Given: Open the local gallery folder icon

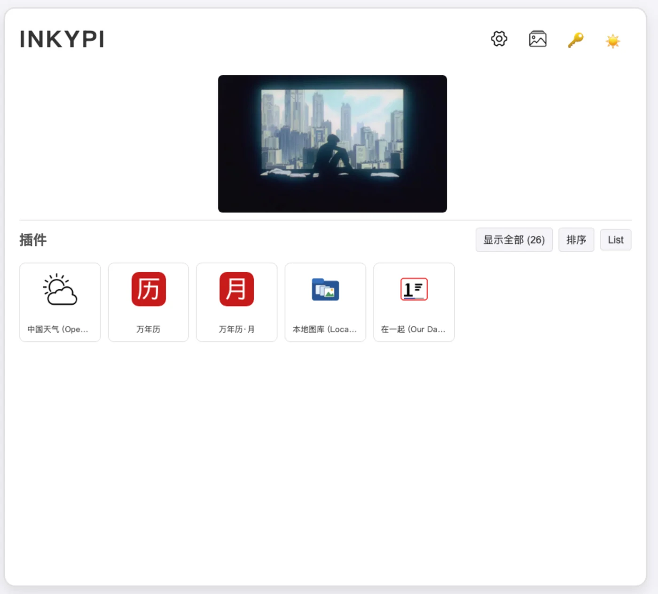Looking at the screenshot, I should coord(325,289).
